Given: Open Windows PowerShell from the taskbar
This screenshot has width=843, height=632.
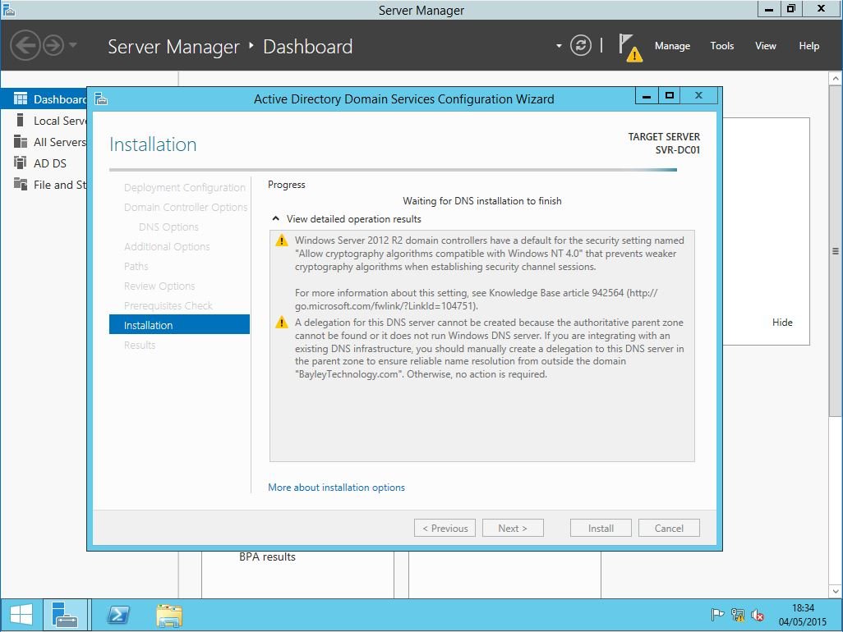Looking at the screenshot, I should click(118, 615).
